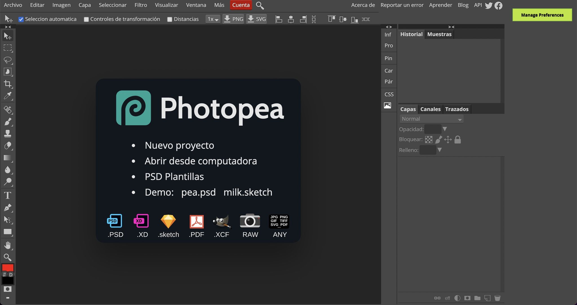Click PNG export button
The height and width of the screenshot is (305, 577).
pos(233,19)
